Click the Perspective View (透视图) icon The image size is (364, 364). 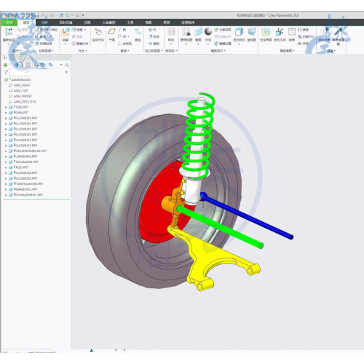252,32
